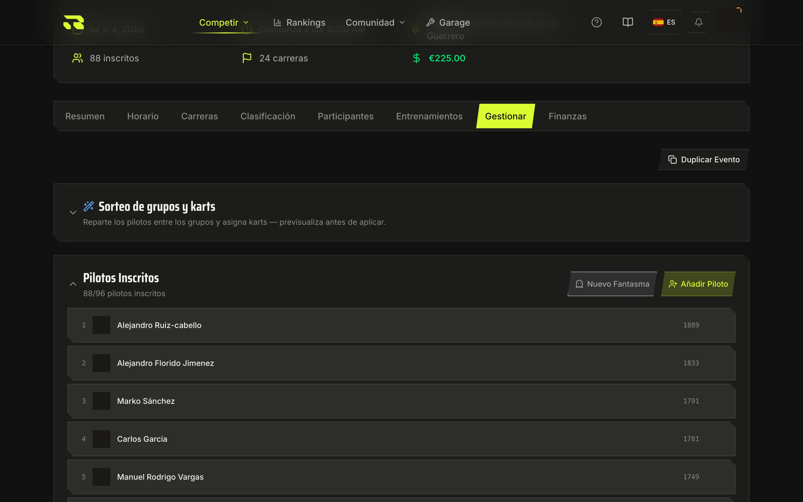Click the magic wand icon beside Sorteo
The image size is (803, 502).
(x=89, y=206)
